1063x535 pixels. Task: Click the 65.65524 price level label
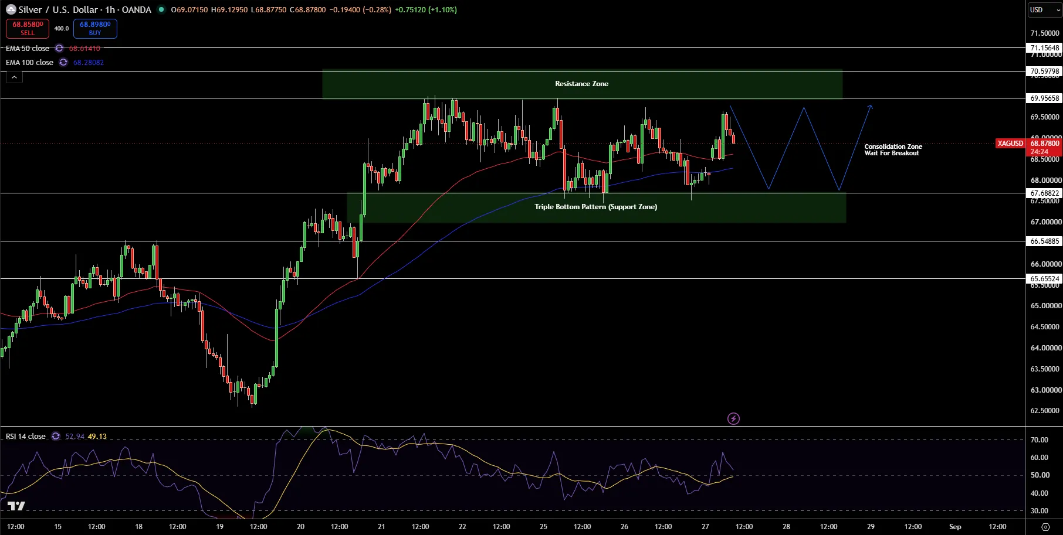(x=1045, y=279)
